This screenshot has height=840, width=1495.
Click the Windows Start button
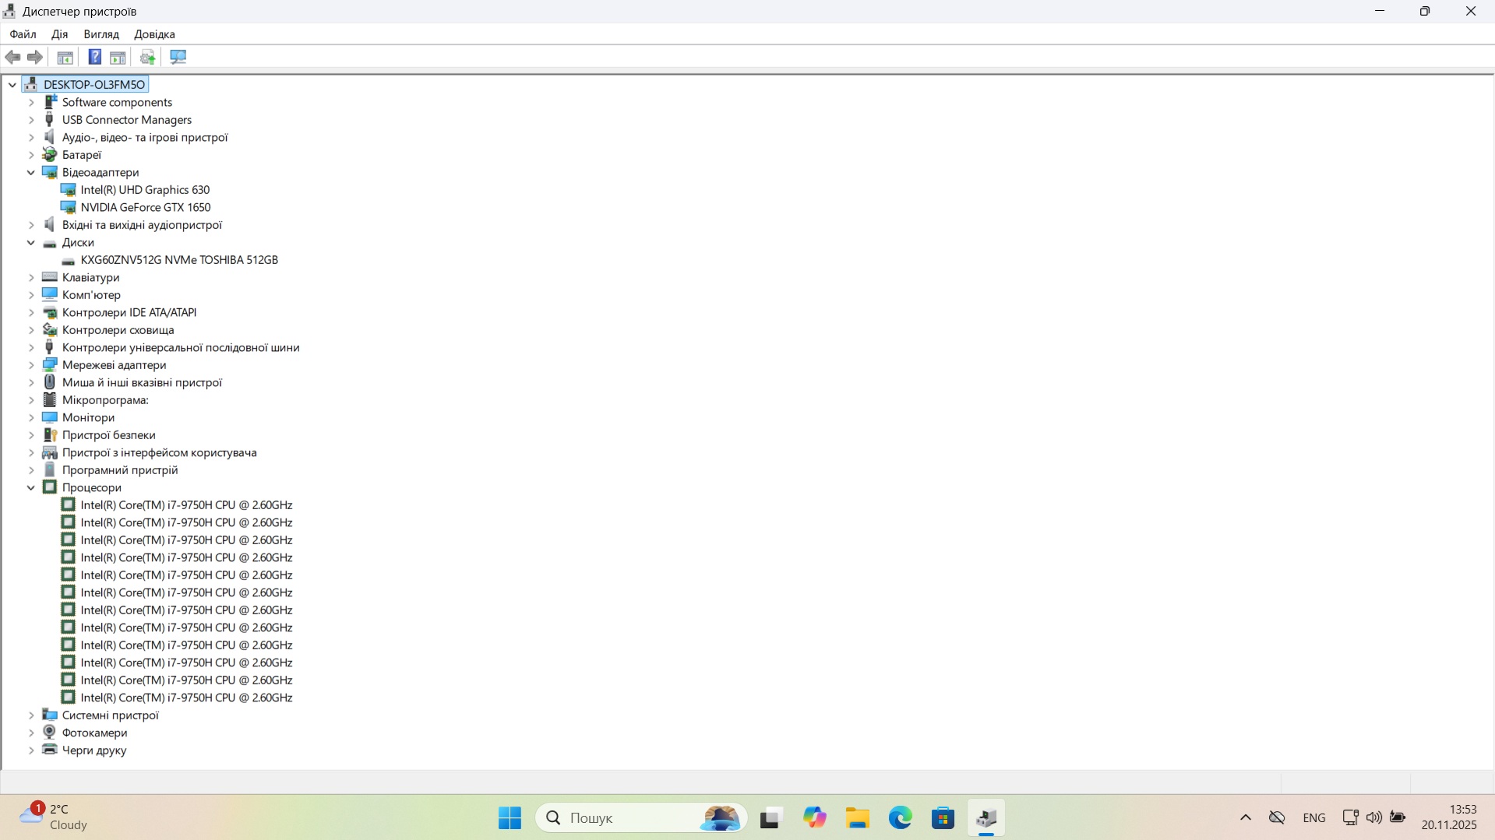509,818
